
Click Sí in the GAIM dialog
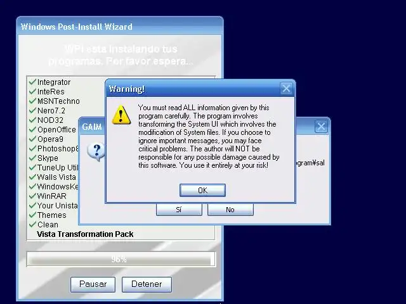click(x=179, y=210)
